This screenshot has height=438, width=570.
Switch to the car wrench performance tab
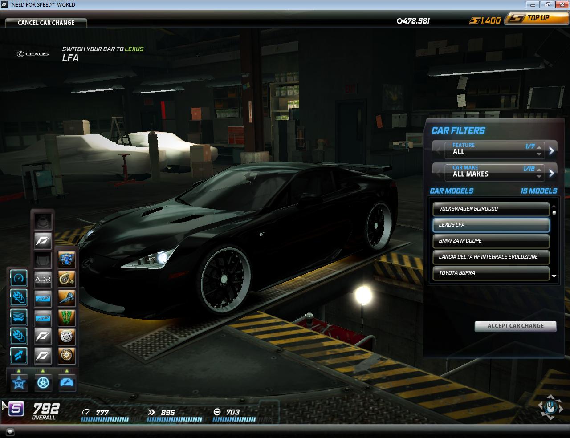pyautogui.click(x=67, y=382)
